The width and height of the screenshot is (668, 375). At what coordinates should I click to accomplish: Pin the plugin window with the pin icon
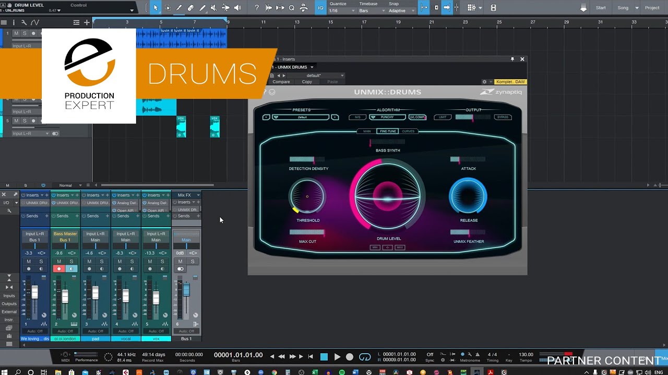512,59
